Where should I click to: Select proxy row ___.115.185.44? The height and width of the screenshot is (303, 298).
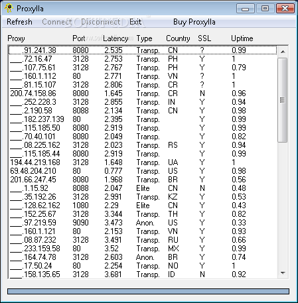(143, 154)
